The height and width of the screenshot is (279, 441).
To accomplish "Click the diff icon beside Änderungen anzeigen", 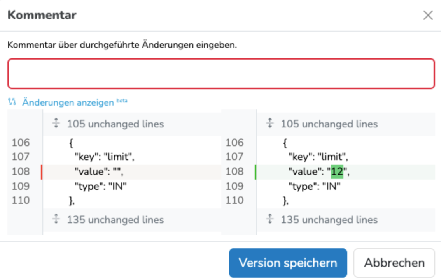I will [x=12, y=102].
